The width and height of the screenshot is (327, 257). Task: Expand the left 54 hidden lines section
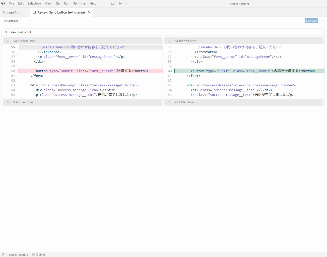coord(83,41)
